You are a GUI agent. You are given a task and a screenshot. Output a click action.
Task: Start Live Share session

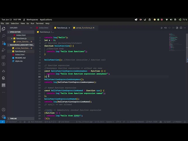tap(64, 122)
